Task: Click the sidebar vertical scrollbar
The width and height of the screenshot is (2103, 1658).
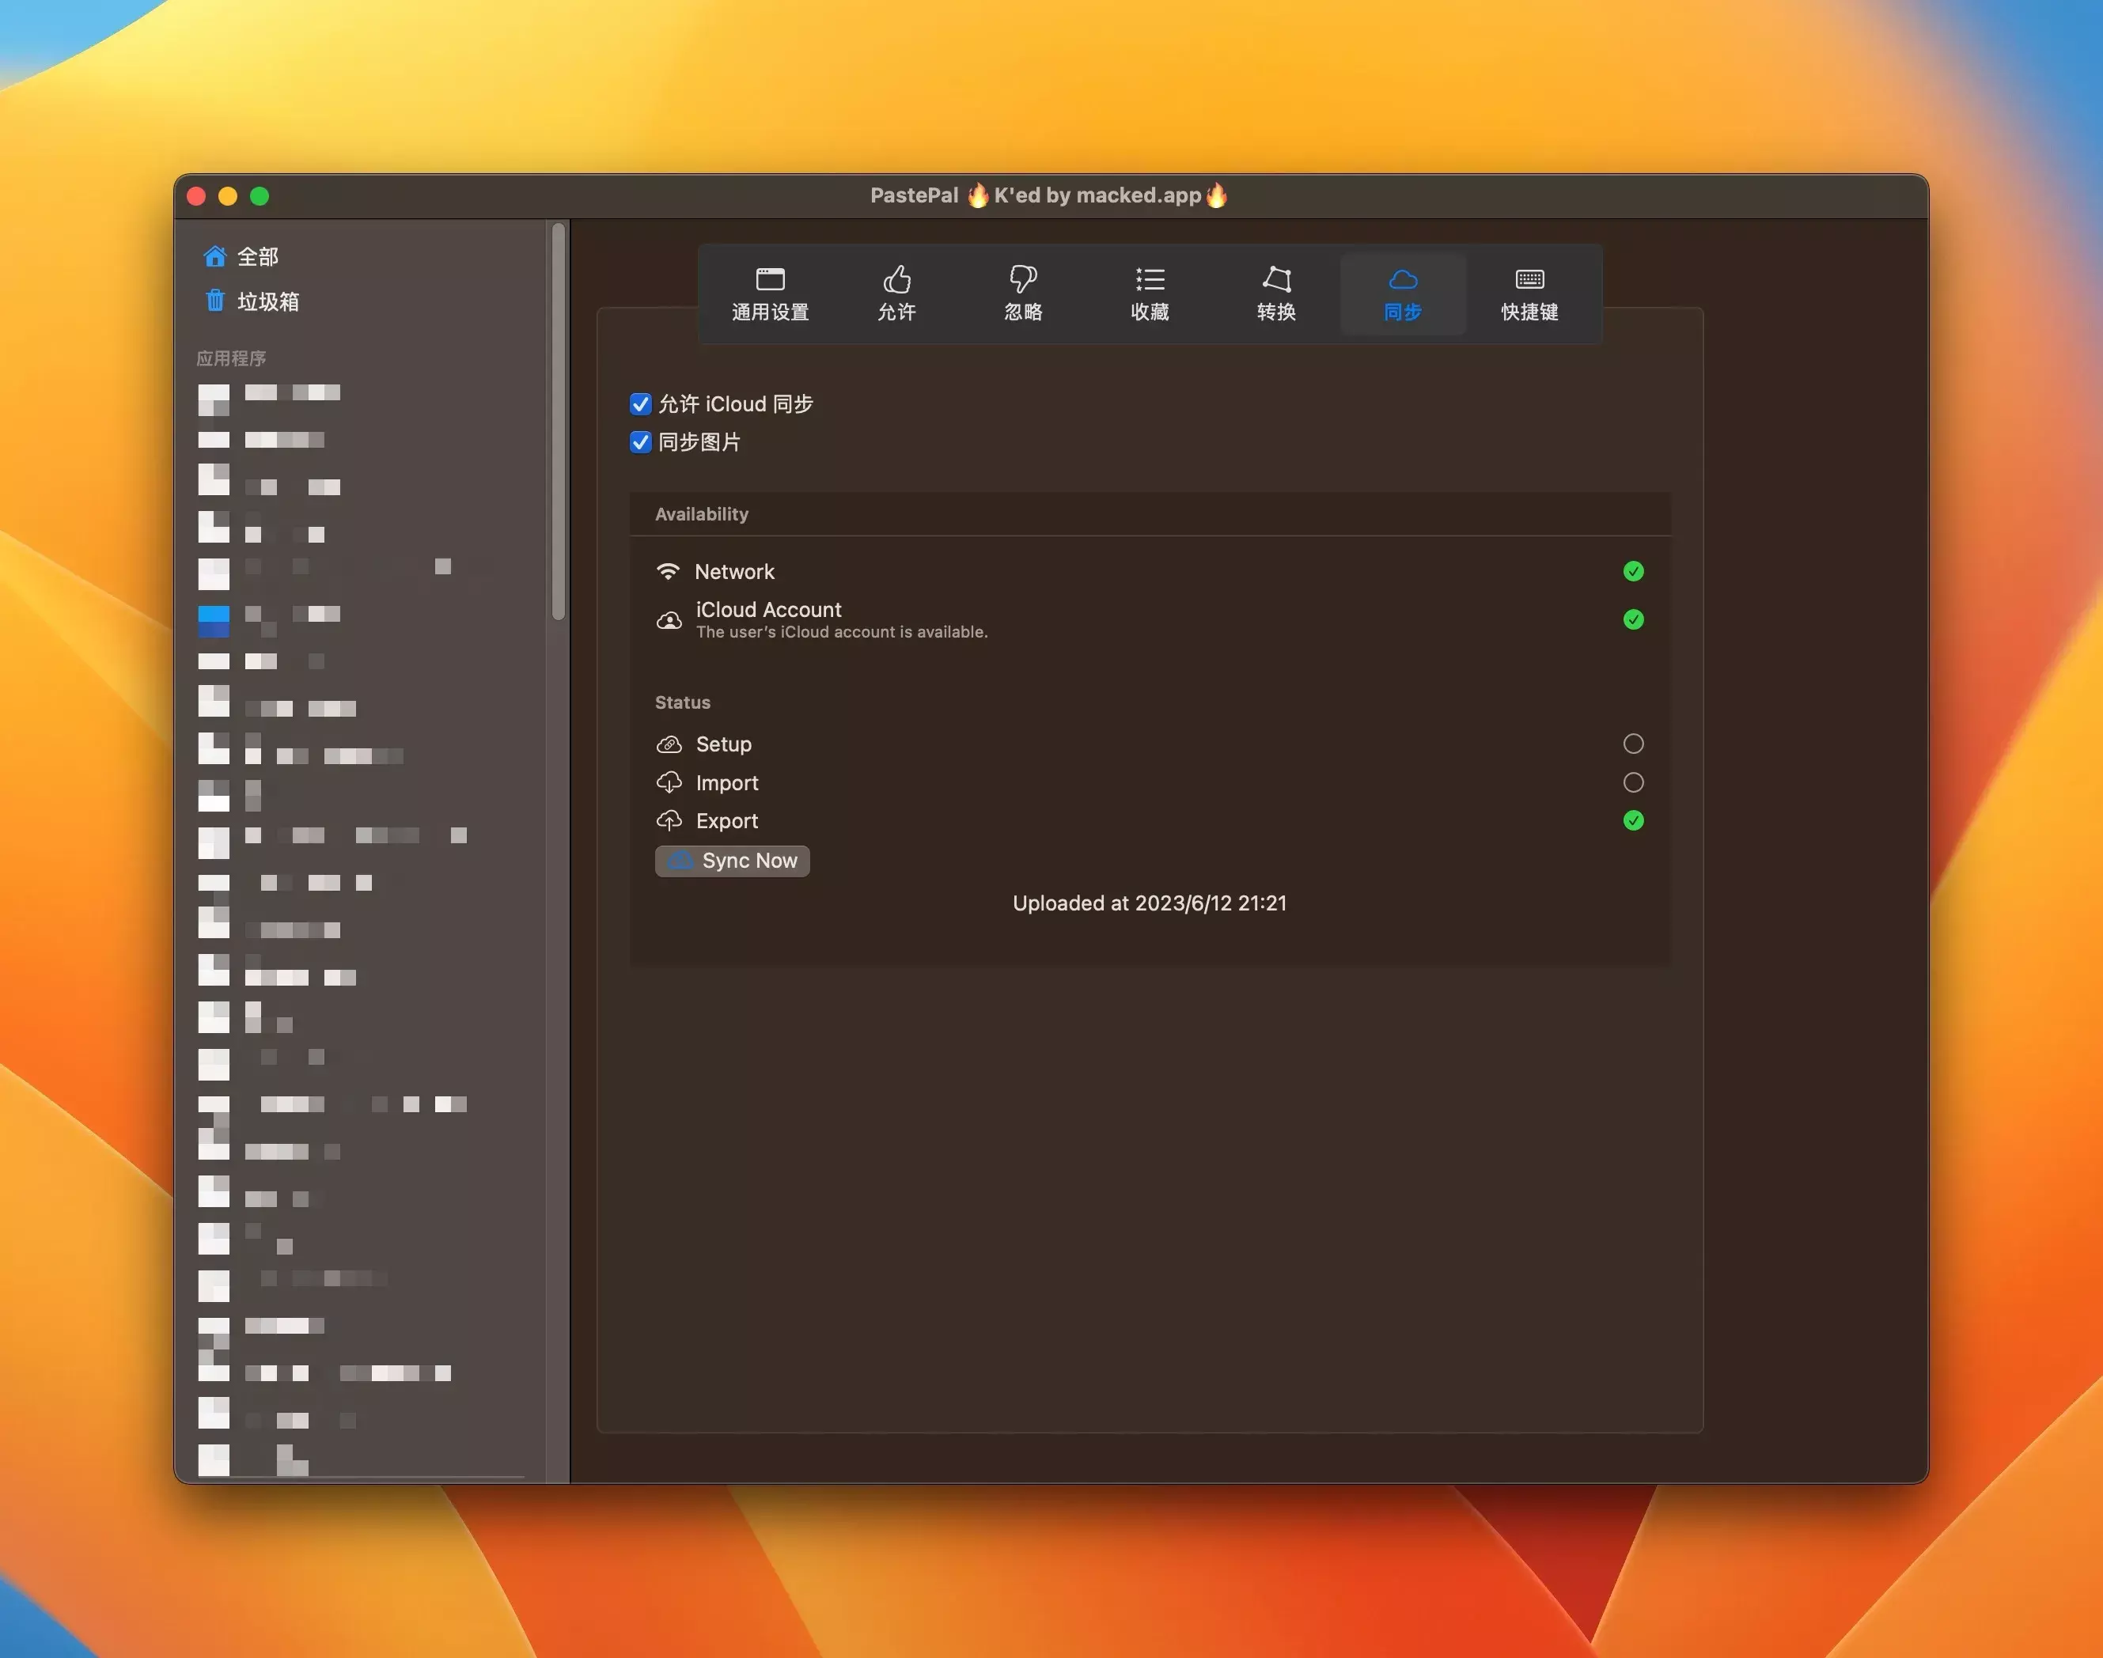Action: (559, 422)
